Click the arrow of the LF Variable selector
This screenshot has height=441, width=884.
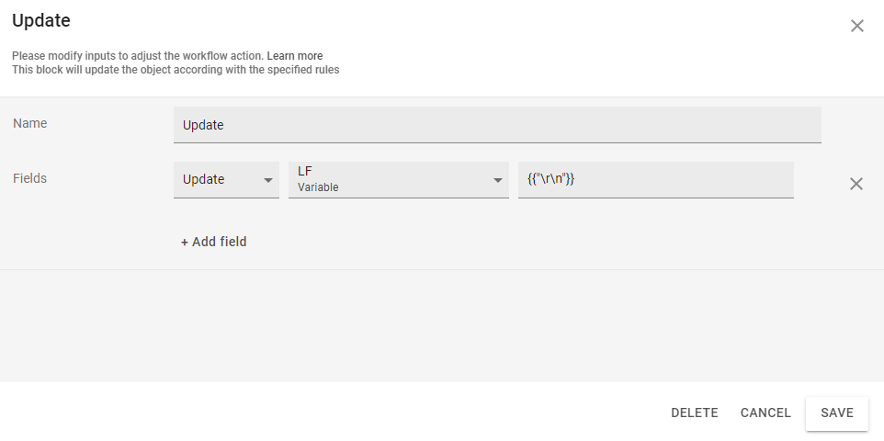tap(497, 180)
